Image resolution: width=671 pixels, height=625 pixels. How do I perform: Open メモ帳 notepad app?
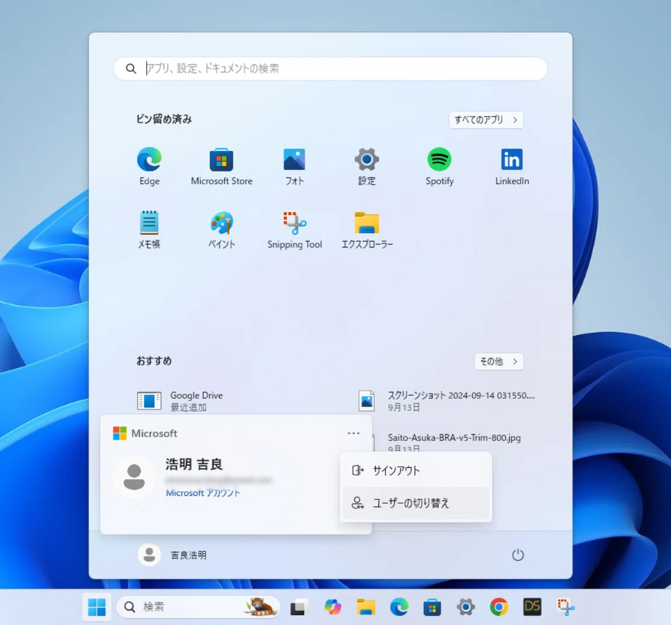coord(149,229)
